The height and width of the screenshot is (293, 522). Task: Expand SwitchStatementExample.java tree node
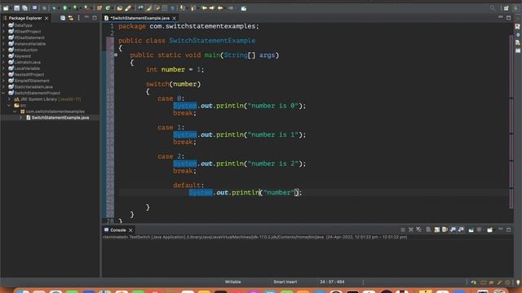[x=20, y=117]
